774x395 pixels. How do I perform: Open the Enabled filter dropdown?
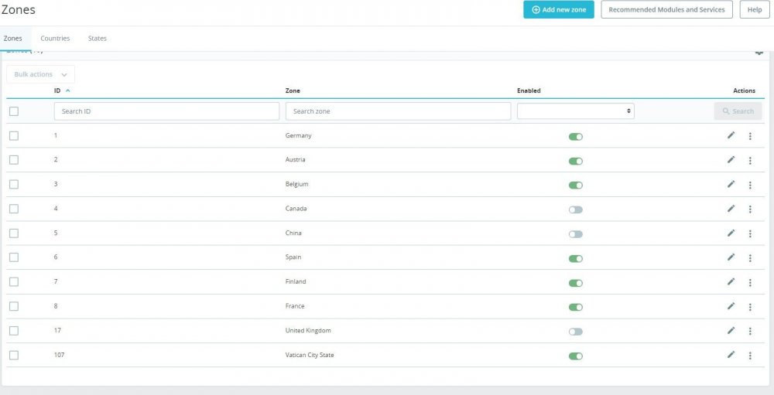(x=576, y=111)
